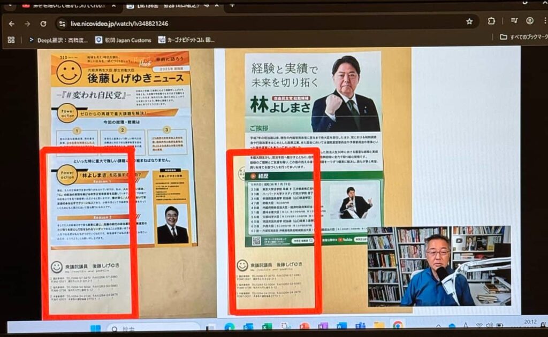548x337 pixels.
Task: Open the apps grid in bookmarks bar
Action: coord(11,40)
